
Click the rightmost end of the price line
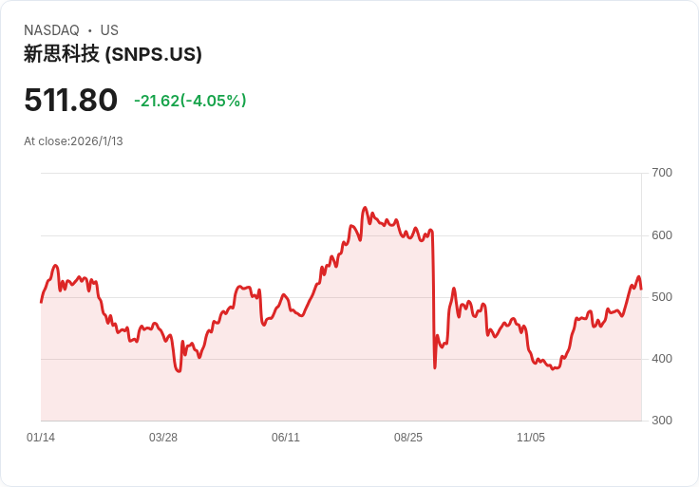[x=641, y=289]
